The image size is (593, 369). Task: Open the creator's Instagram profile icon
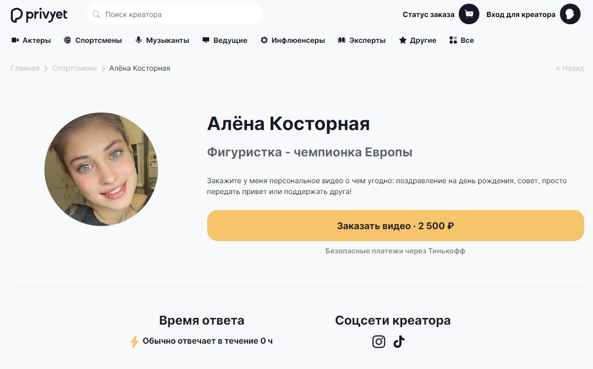[379, 342]
